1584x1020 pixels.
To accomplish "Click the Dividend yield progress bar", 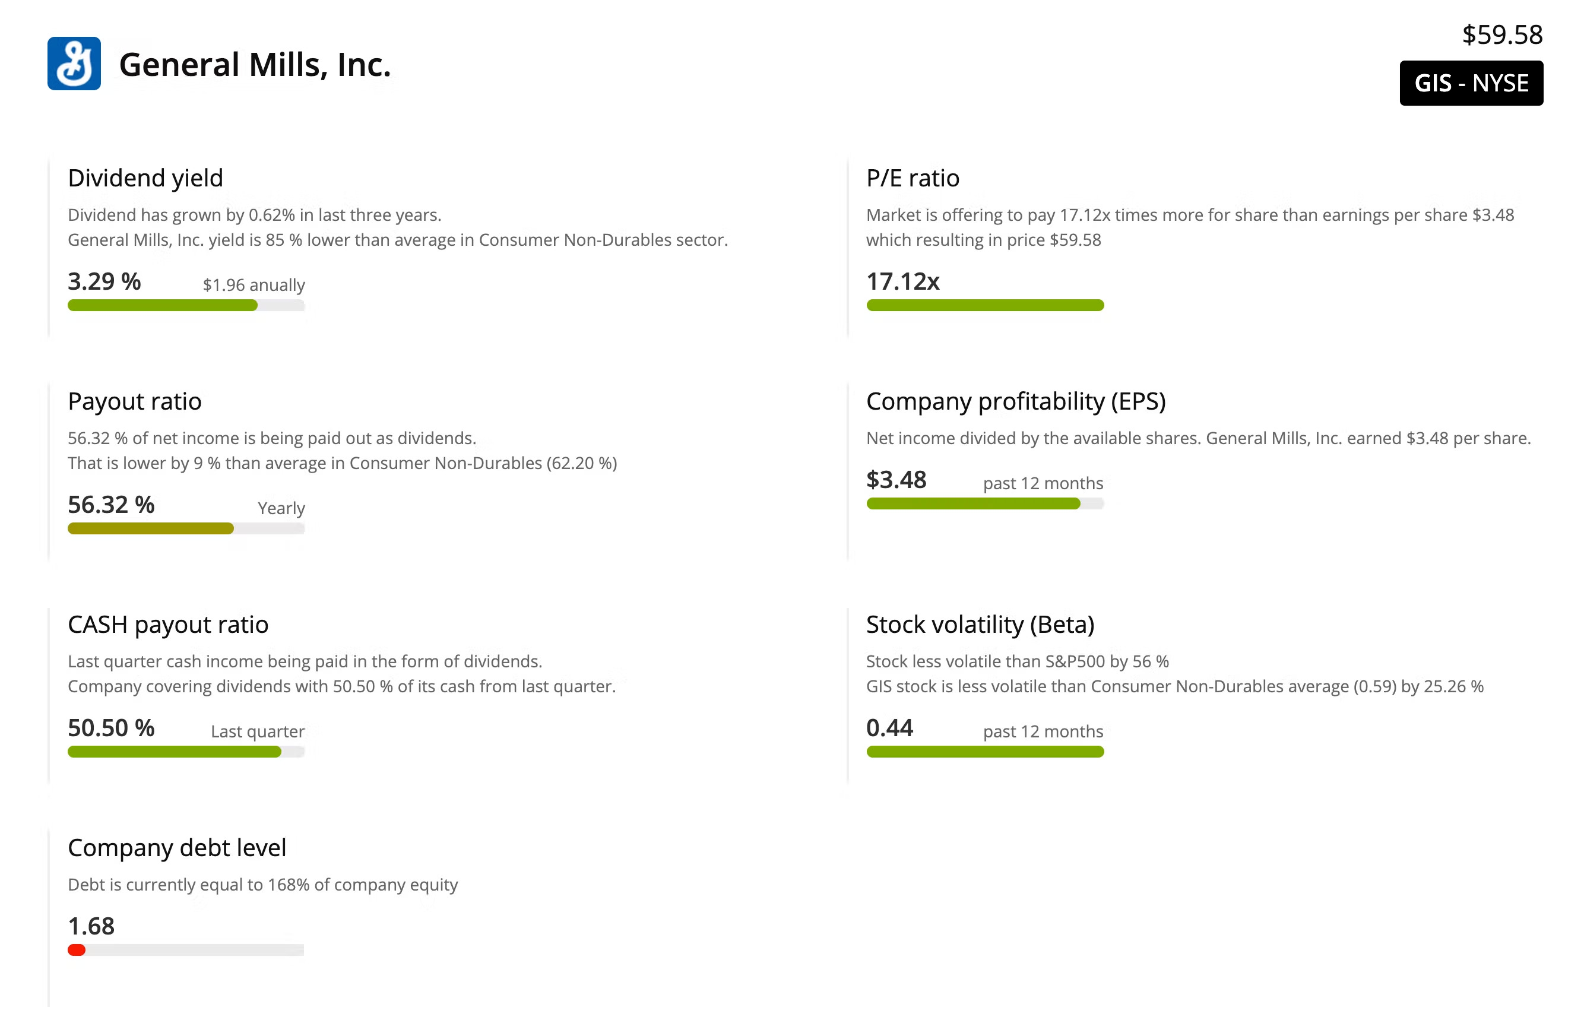I will [186, 305].
